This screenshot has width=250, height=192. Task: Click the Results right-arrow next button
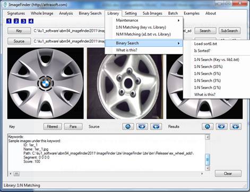(x=222, y=127)
